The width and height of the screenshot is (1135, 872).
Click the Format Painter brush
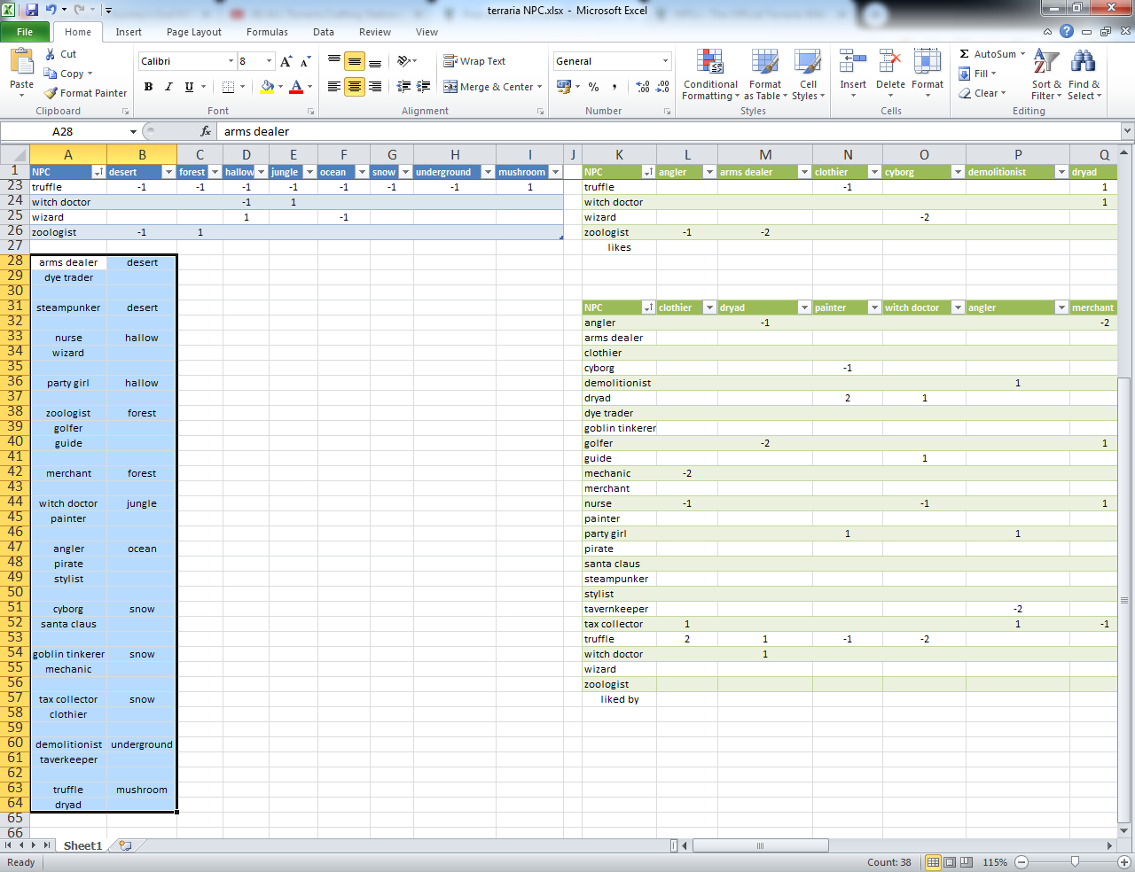tap(51, 93)
